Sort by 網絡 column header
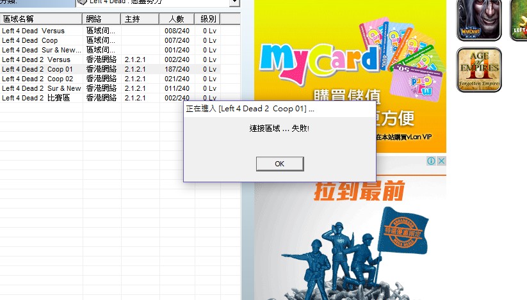Image resolution: width=527 pixels, height=300 pixels. point(102,19)
